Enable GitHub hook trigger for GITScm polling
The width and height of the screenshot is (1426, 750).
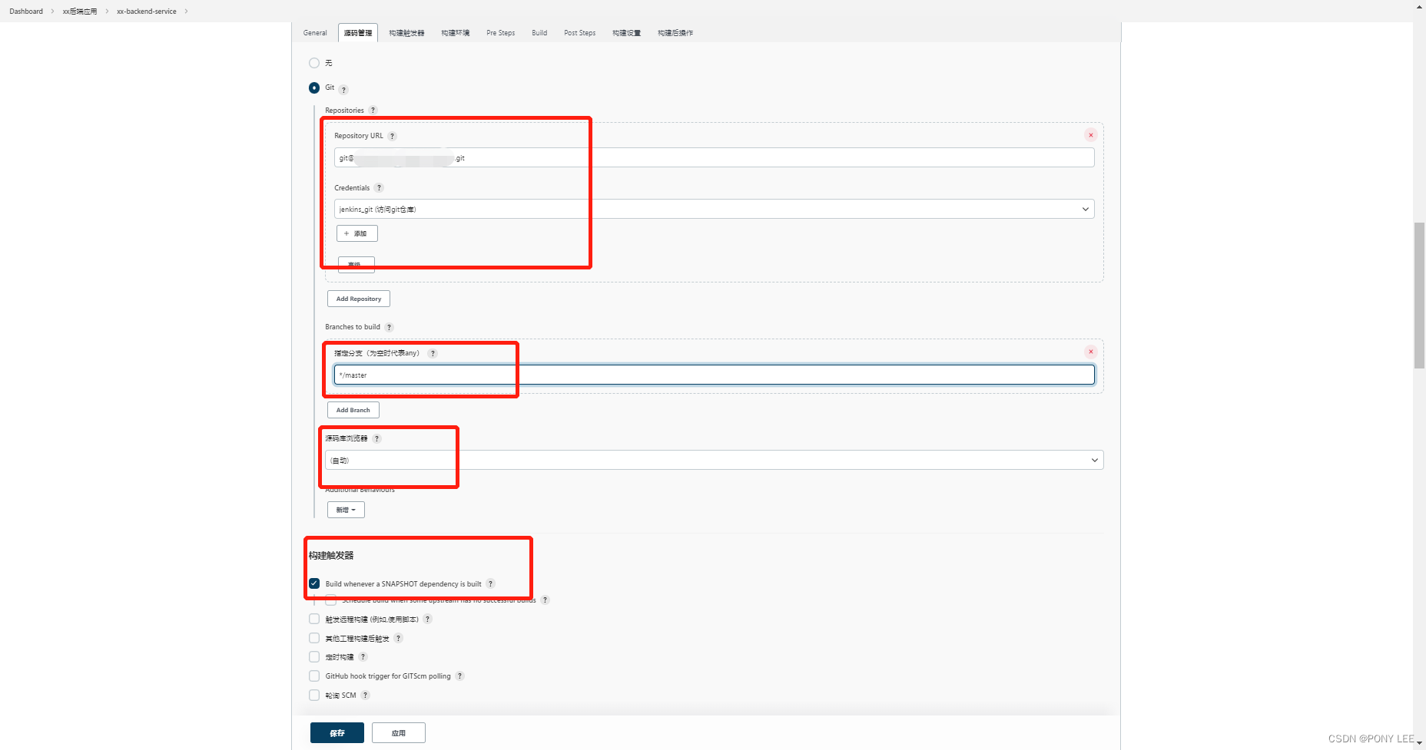314,676
